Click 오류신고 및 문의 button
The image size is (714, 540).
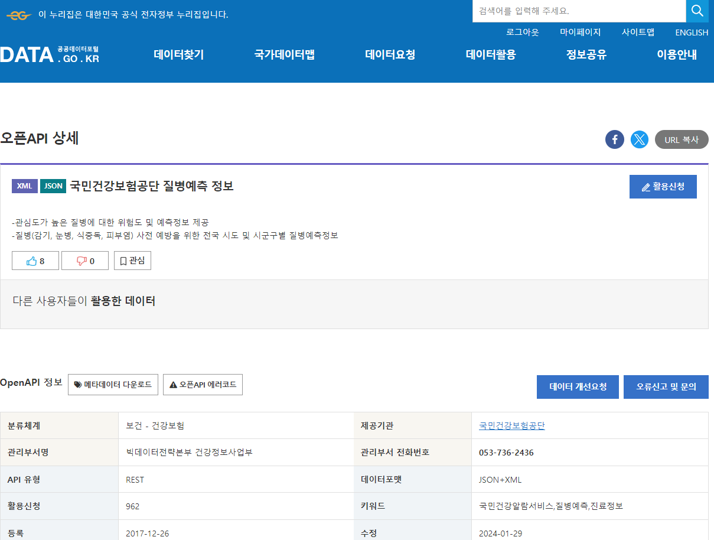pos(666,387)
